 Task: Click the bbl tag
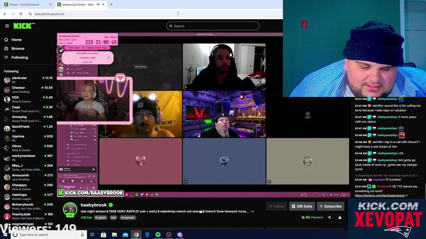[113, 218]
